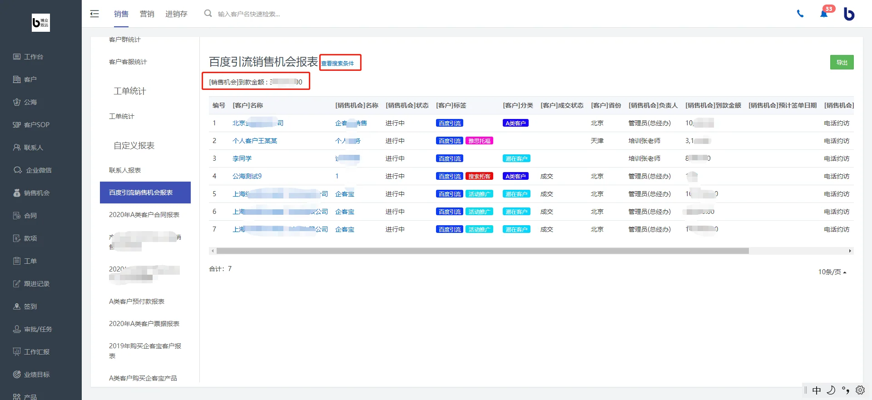Open customer link 个人客户王某某
The height and width of the screenshot is (400, 872).
coord(255,141)
